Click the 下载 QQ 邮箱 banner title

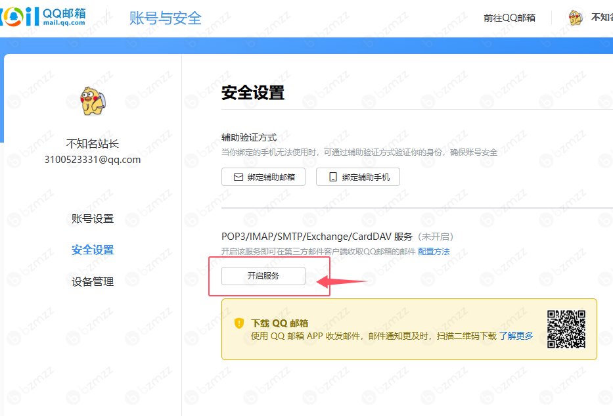tap(279, 323)
